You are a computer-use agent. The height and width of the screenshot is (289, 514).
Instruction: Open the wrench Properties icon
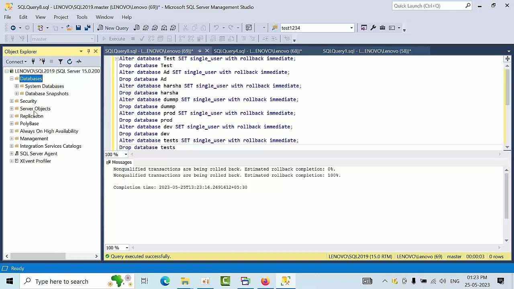pyautogui.click(x=373, y=28)
